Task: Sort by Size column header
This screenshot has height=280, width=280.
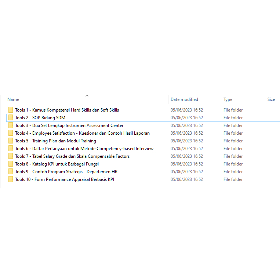Action: tap(271, 99)
